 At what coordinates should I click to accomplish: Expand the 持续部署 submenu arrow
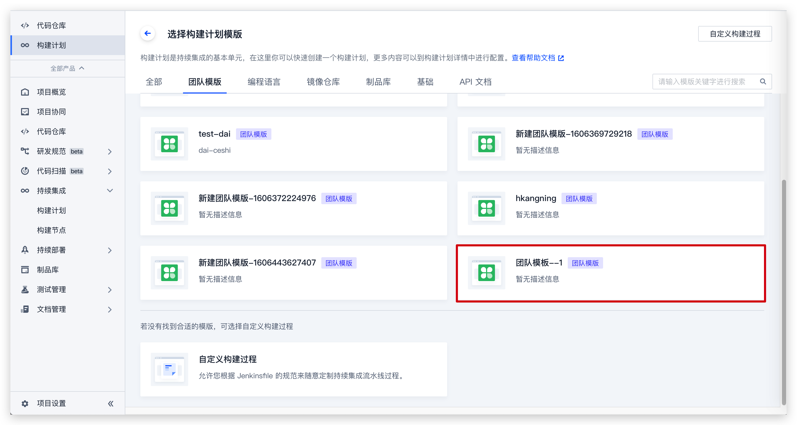tap(110, 250)
